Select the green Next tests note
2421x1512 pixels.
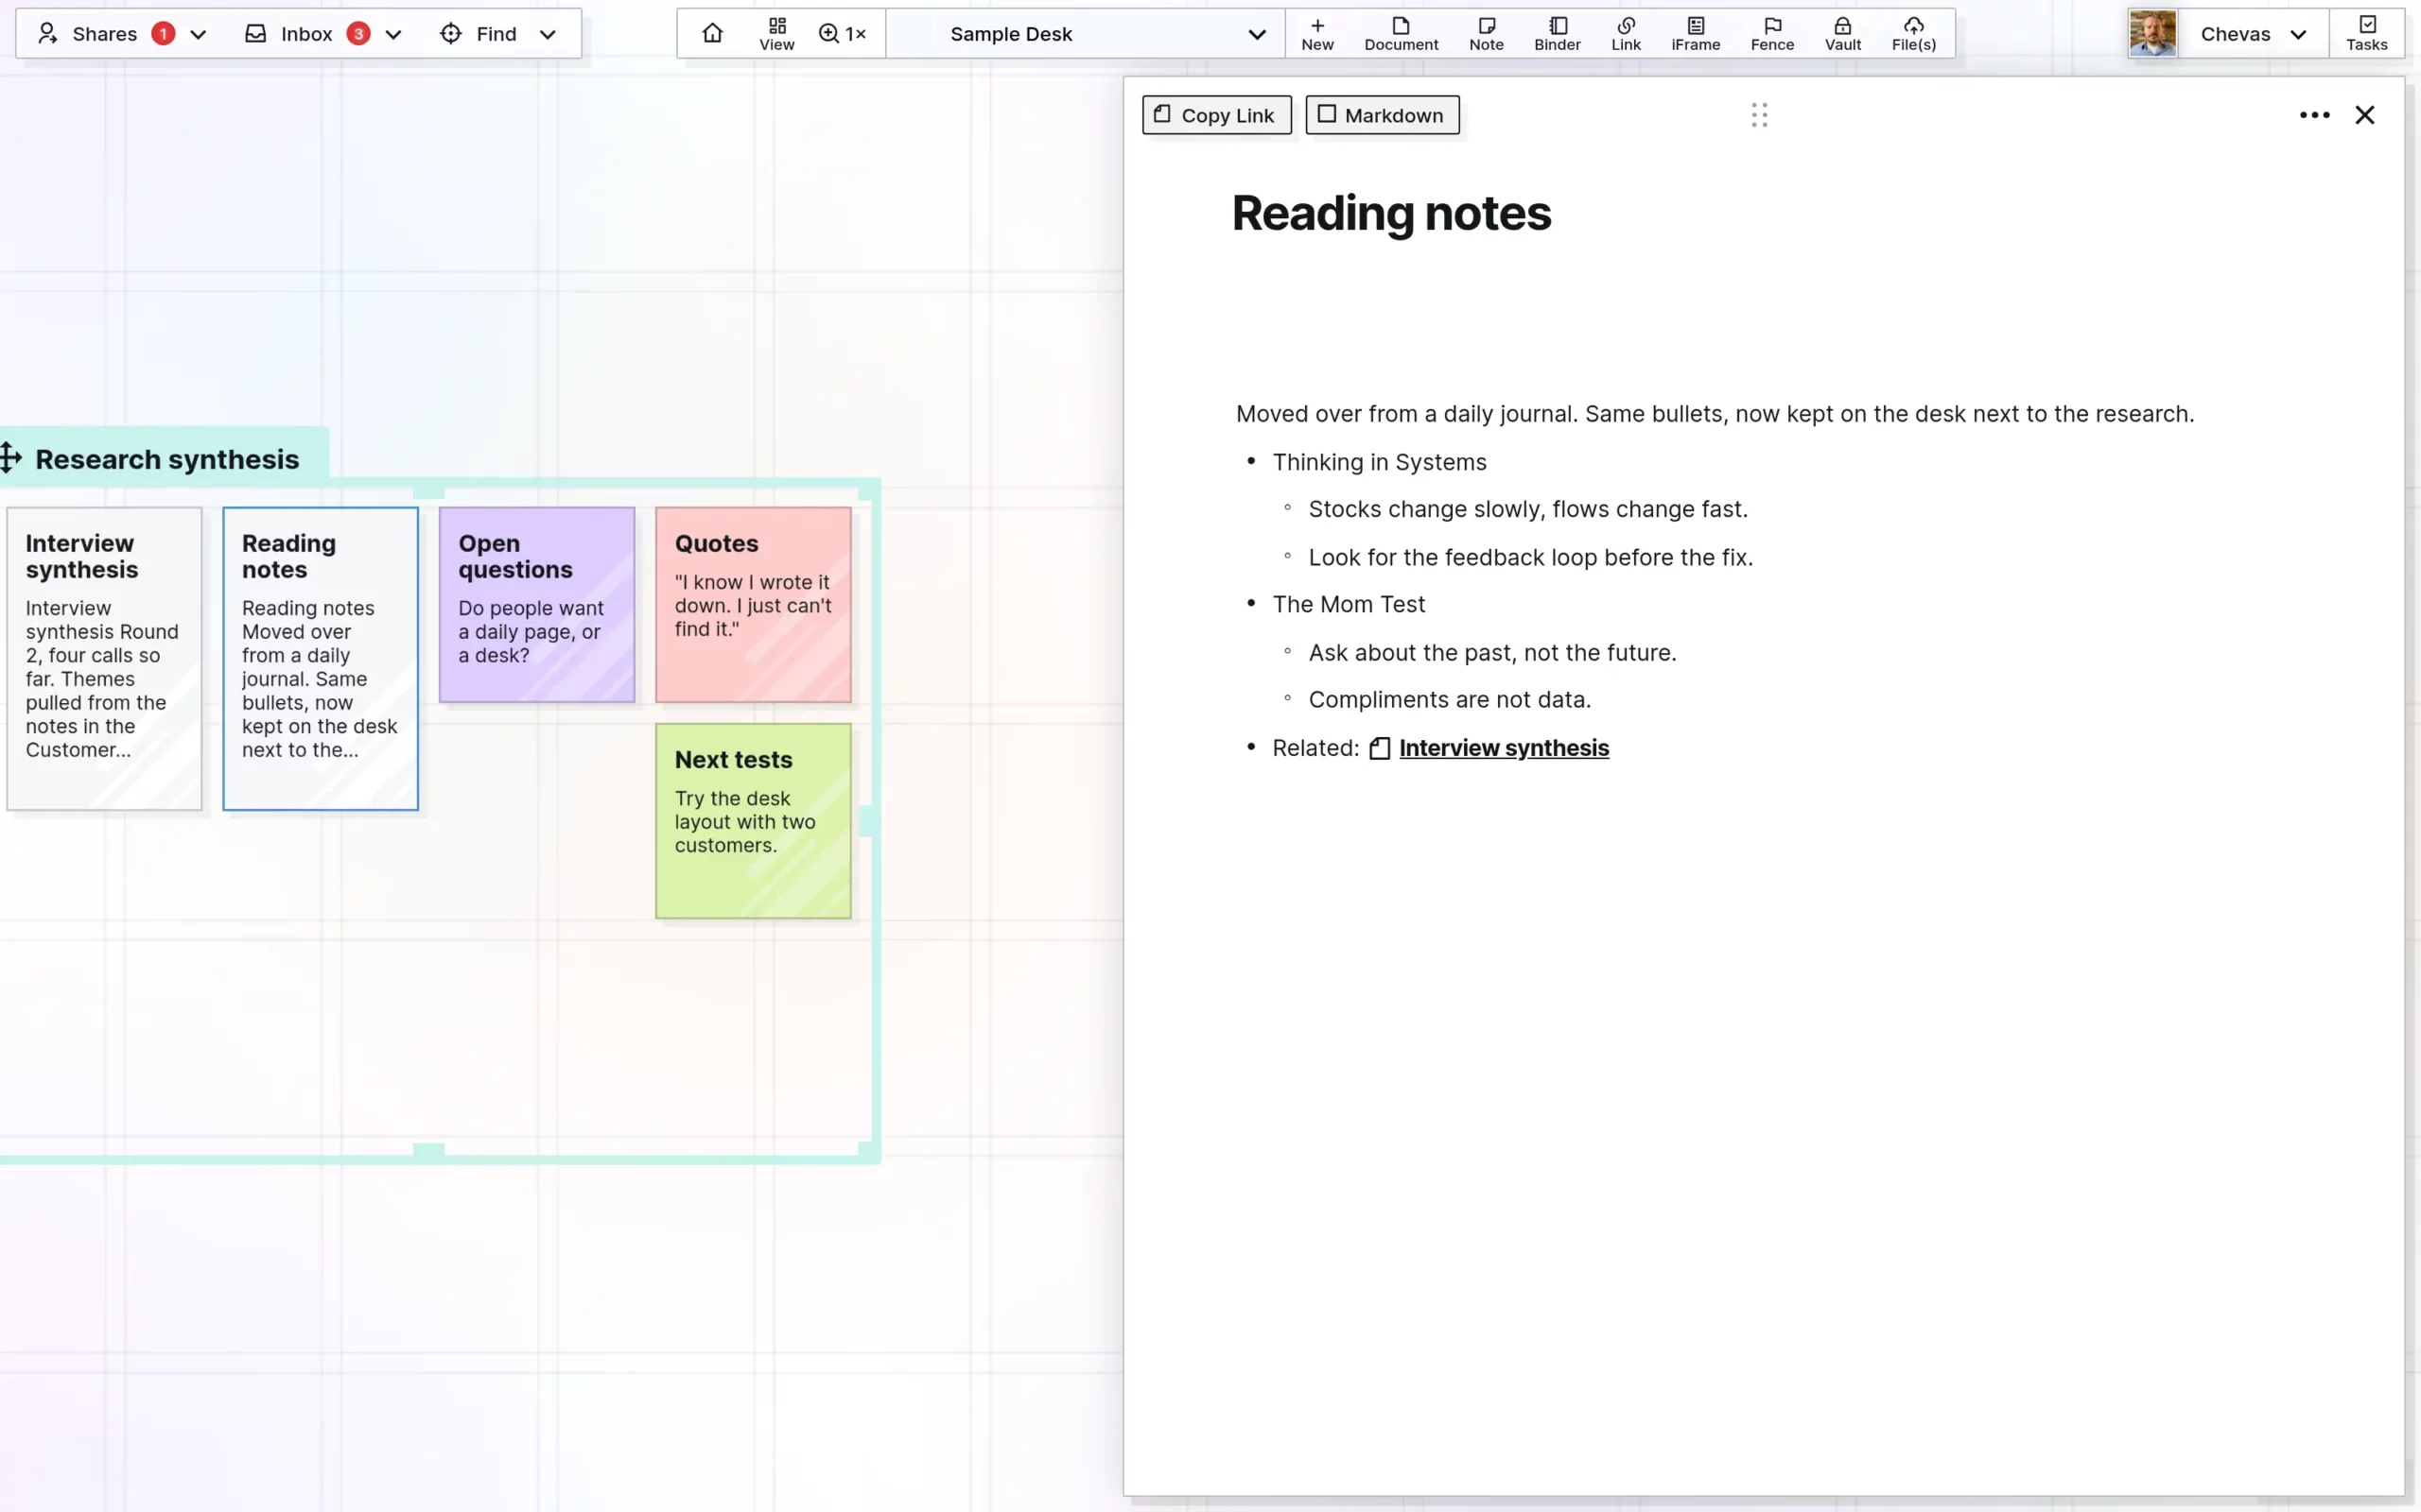[x=753, y=821]
